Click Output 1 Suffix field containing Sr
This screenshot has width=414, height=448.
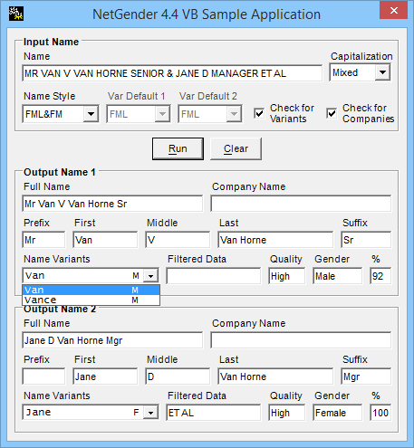click(x=366, y=240)
